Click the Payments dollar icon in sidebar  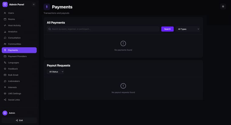click(5, 50)
